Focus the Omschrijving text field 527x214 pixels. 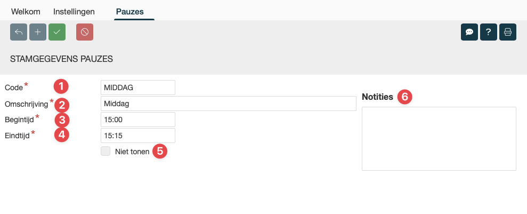coord(228,104)
